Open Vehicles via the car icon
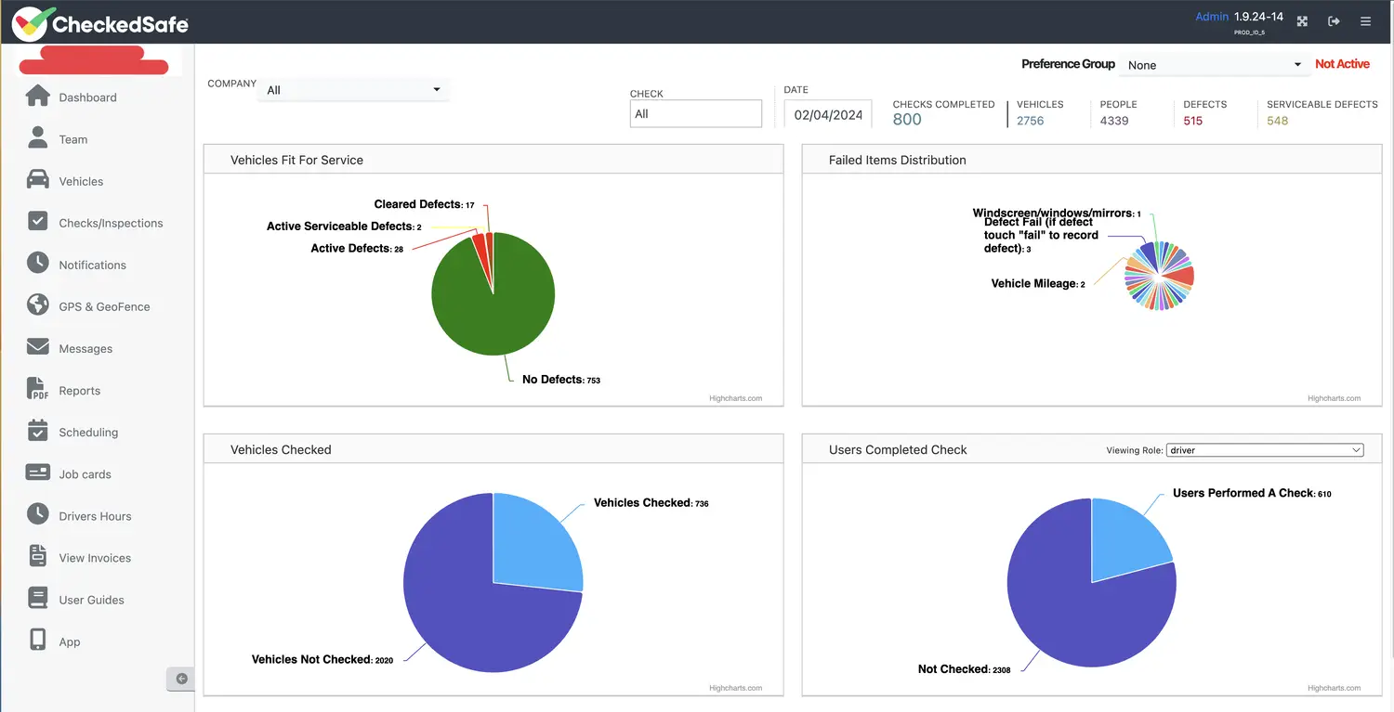The height and width of the screenshot is (712, 1394). [37, 180]
